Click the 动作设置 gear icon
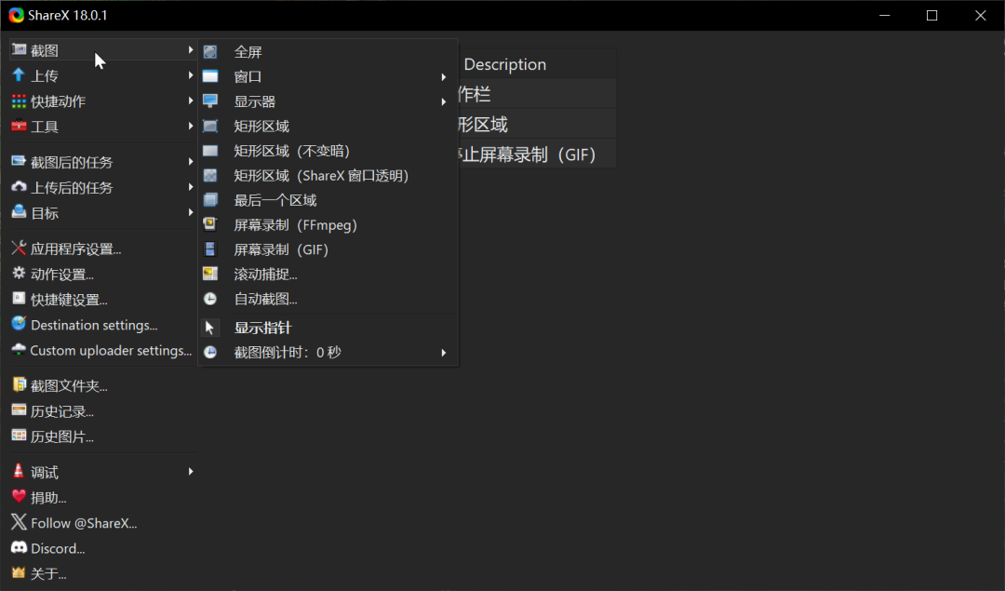 19,274
